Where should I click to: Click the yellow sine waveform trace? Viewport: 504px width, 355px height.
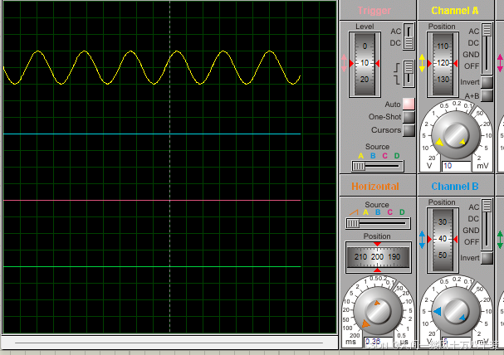pyautogui.click(x=152, y=67)
